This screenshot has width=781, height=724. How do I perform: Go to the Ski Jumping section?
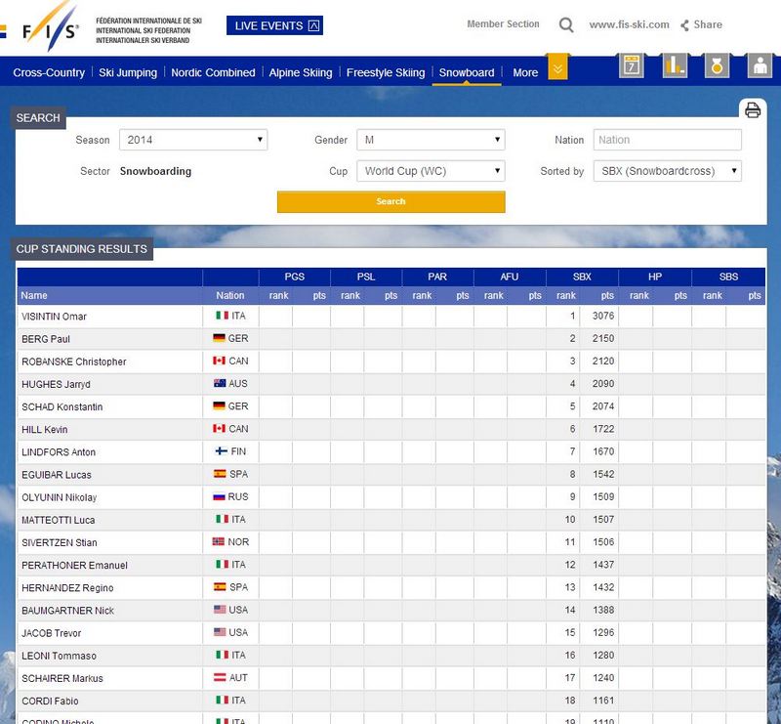(128, 72)
